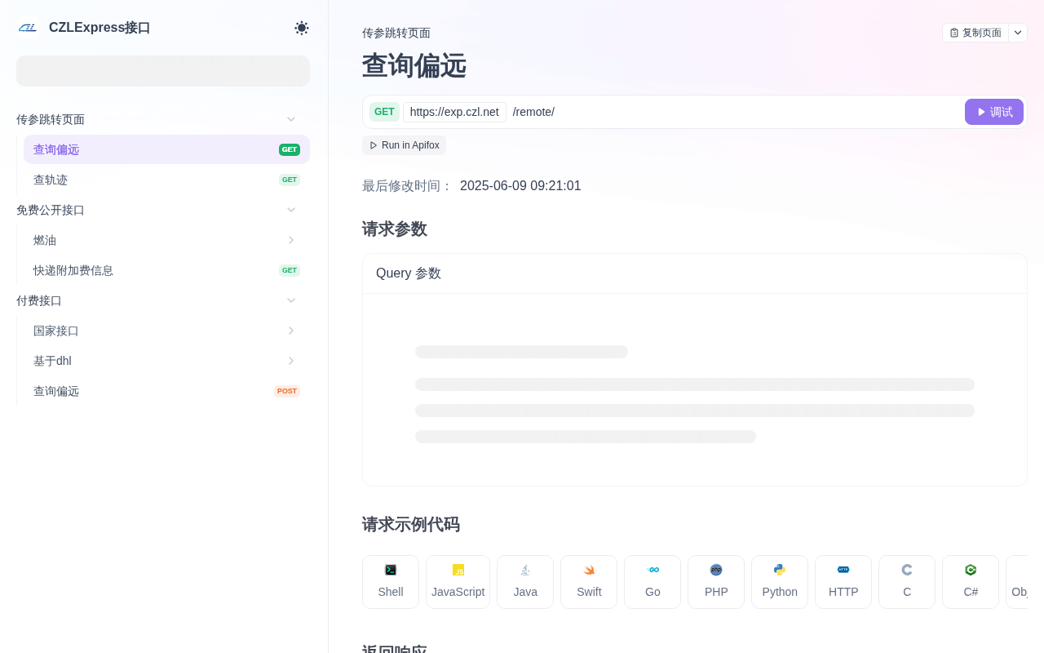
Task: Click the sidebar search input box
Action: 163,71
